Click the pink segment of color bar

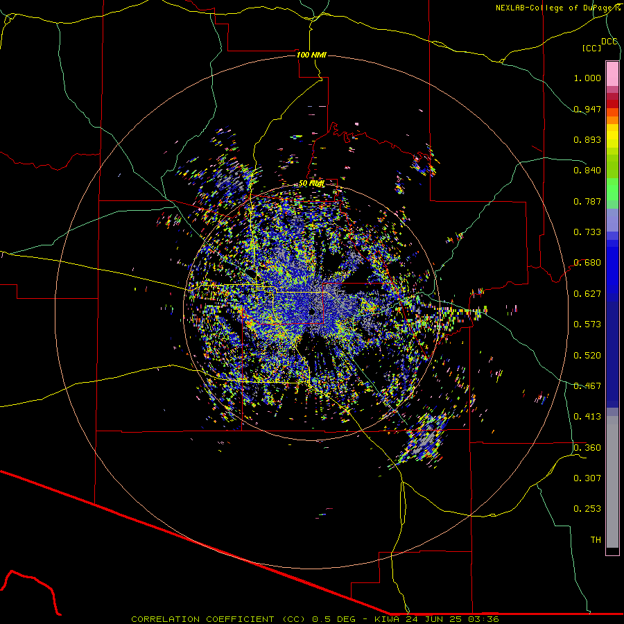(x=612, y=73)
